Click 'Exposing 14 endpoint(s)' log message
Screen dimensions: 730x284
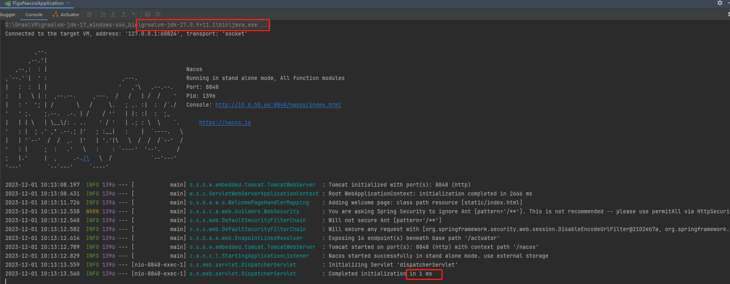pyautogui.click(x=414, y=238)
